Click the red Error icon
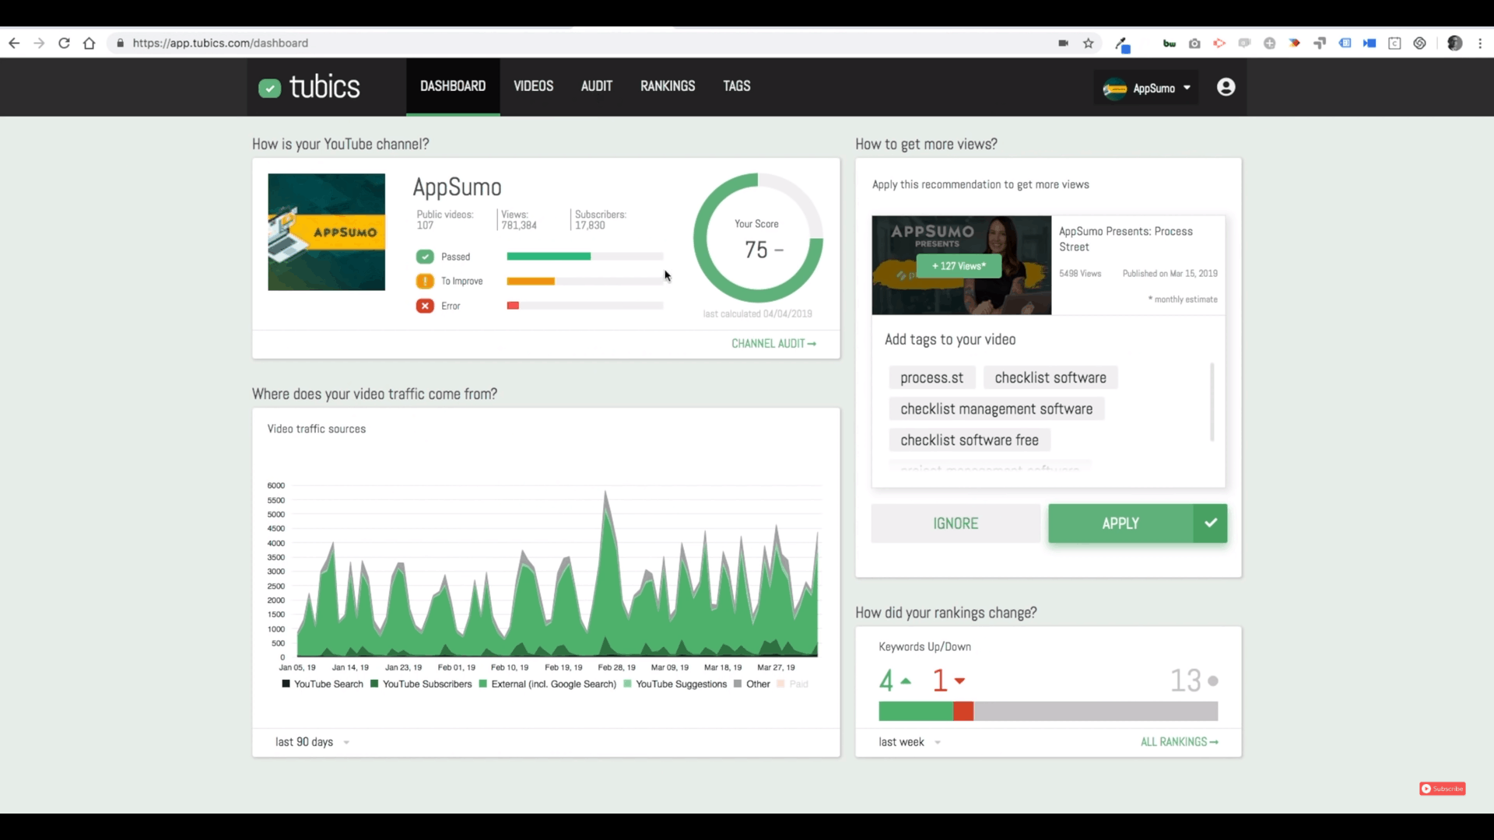This screenshot has width=1494, height=840. (425, 306)
